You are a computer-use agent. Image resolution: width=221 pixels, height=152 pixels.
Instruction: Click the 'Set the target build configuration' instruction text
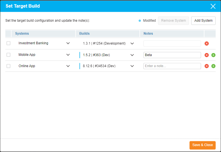(x=48, y=21)
